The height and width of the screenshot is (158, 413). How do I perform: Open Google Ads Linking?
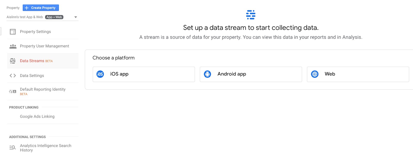(37, 117)
